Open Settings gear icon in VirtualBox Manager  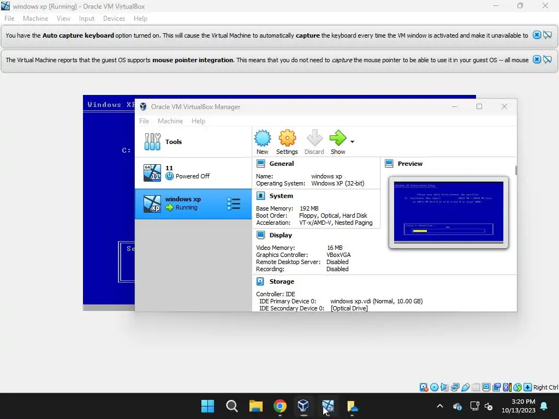(x=287, y=138)
